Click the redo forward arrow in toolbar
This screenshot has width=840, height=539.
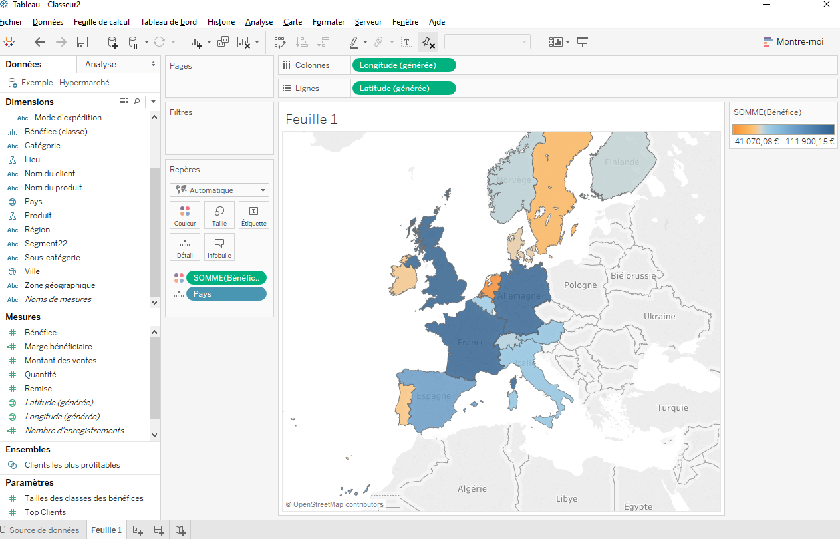pyautogui.click(x=61, y=42)
